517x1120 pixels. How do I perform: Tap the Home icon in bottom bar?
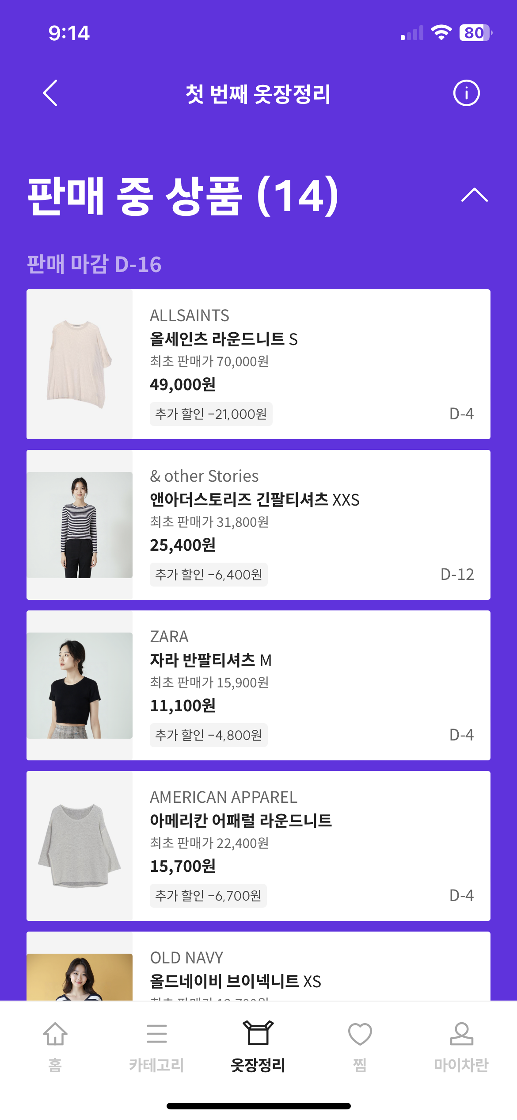[x=55, y=1034]
